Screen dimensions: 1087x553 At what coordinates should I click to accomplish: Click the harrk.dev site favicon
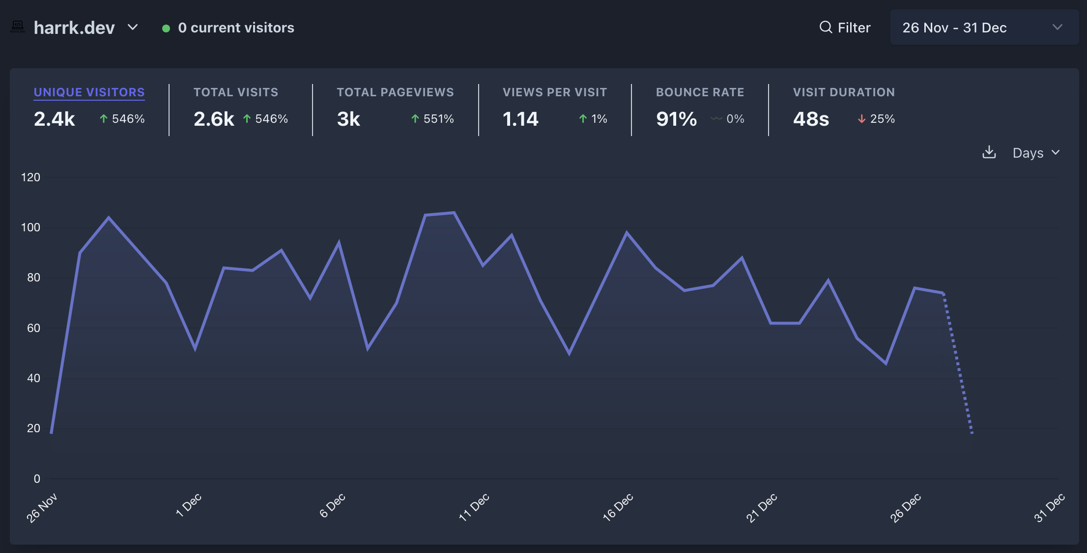coord(18,27)
